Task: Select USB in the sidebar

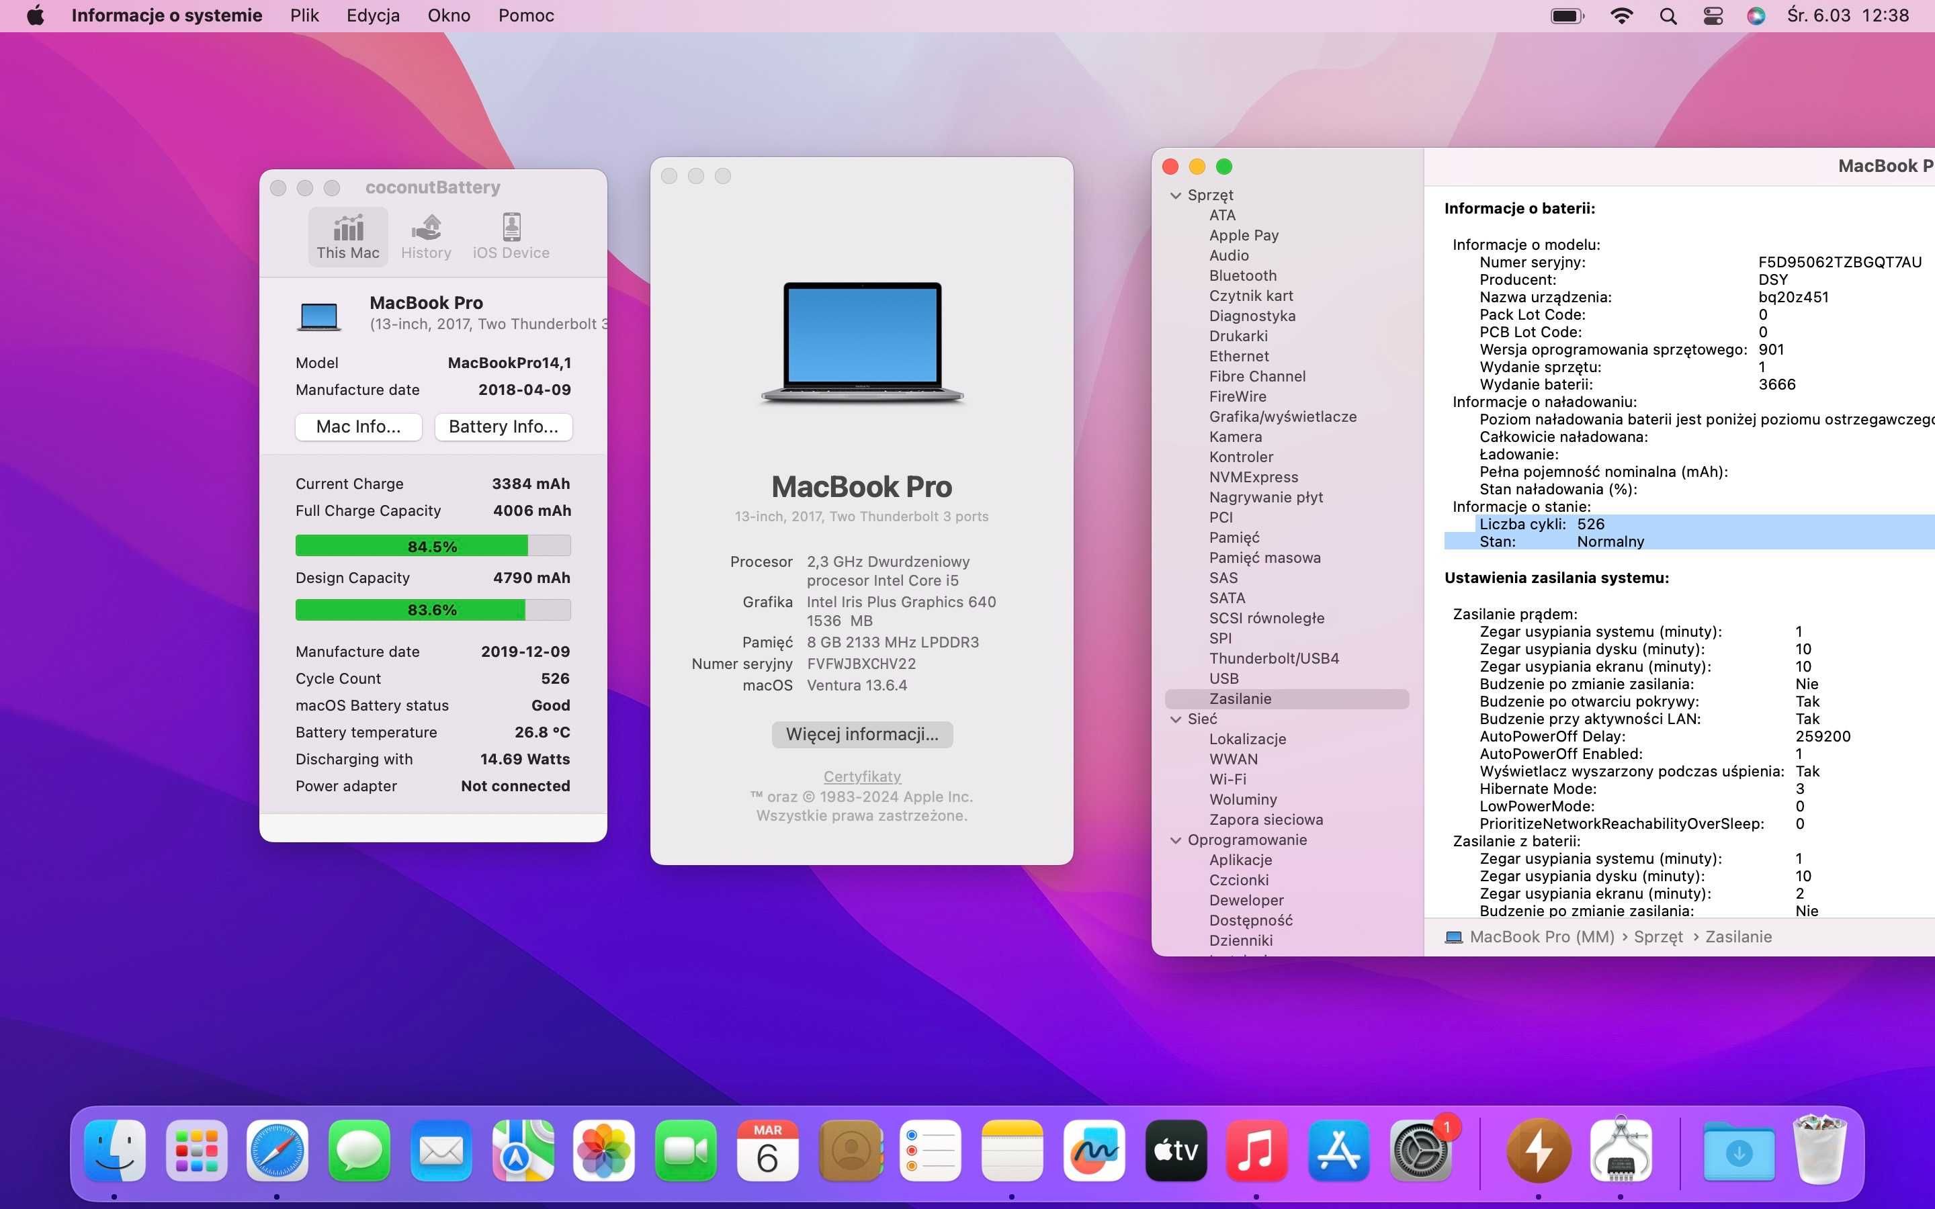Action: click(1223, 679)
